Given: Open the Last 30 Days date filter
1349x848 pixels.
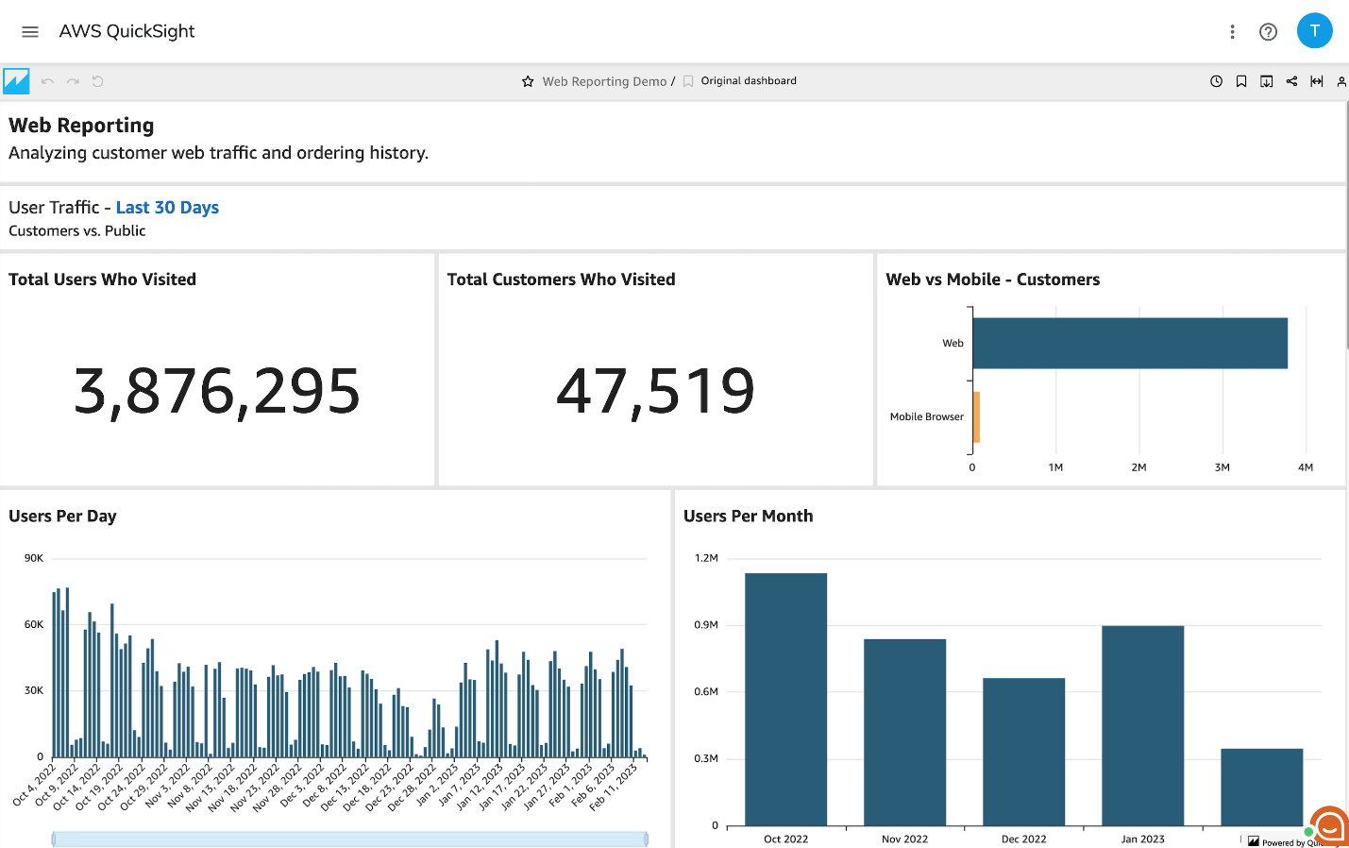Looking at the screenshot, I should pyautogui.click(x=167, y=208).
